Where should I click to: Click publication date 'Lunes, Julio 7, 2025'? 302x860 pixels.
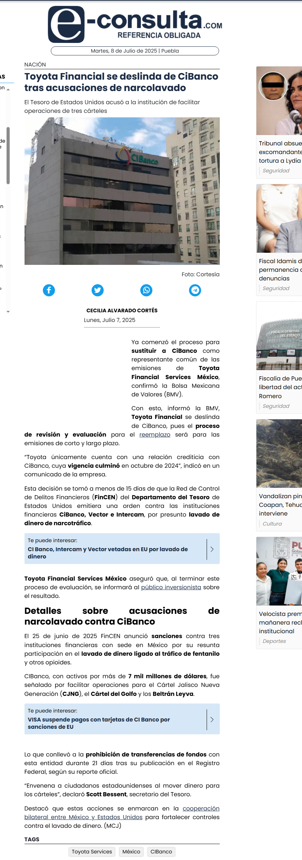pyautogui.click(x=110, y=320)
